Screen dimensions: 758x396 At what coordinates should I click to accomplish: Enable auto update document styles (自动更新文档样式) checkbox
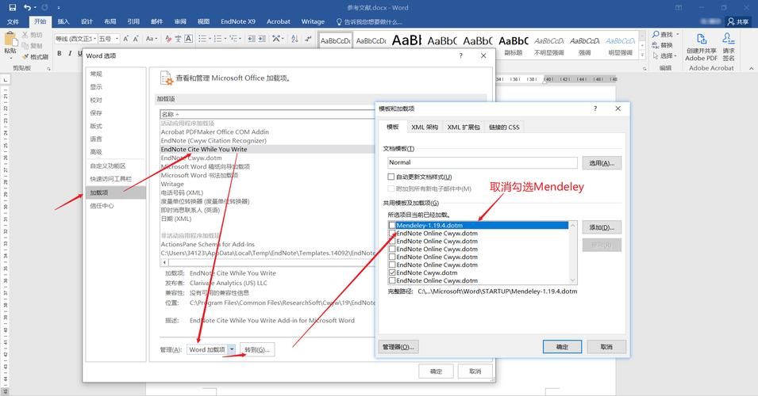tap(391, 177)
